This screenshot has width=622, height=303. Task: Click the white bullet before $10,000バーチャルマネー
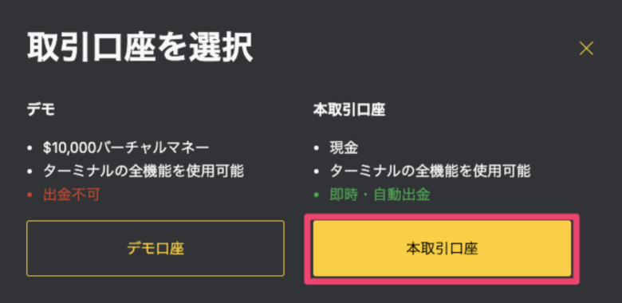tap(30, 148)
